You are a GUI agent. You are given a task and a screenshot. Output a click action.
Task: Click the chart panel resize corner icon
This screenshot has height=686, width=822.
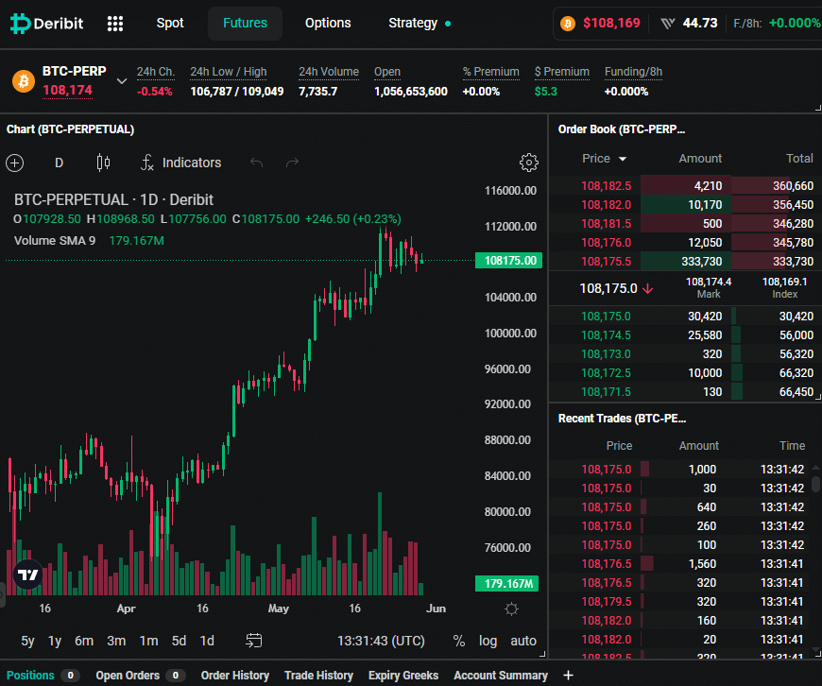coord(542,654)
